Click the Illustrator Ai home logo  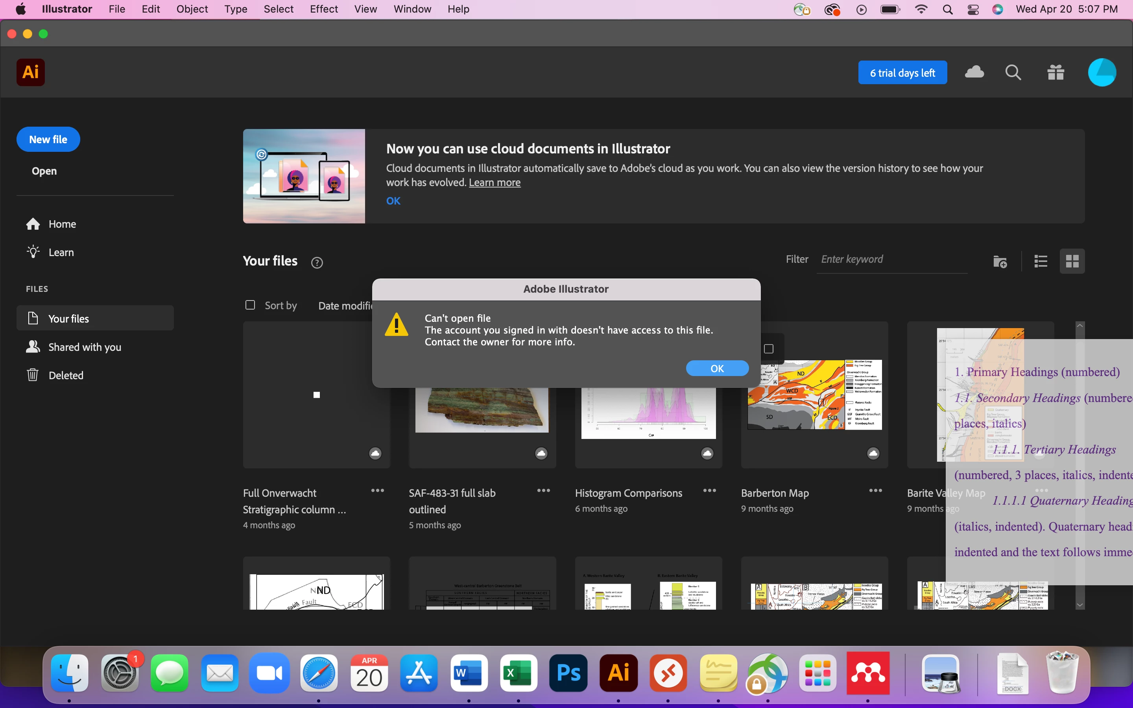pos(31,72)
